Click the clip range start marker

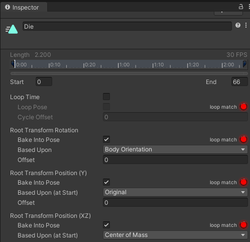click(13, 64)
